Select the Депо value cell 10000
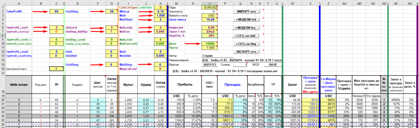419x128 pixels. coord(210,44)
